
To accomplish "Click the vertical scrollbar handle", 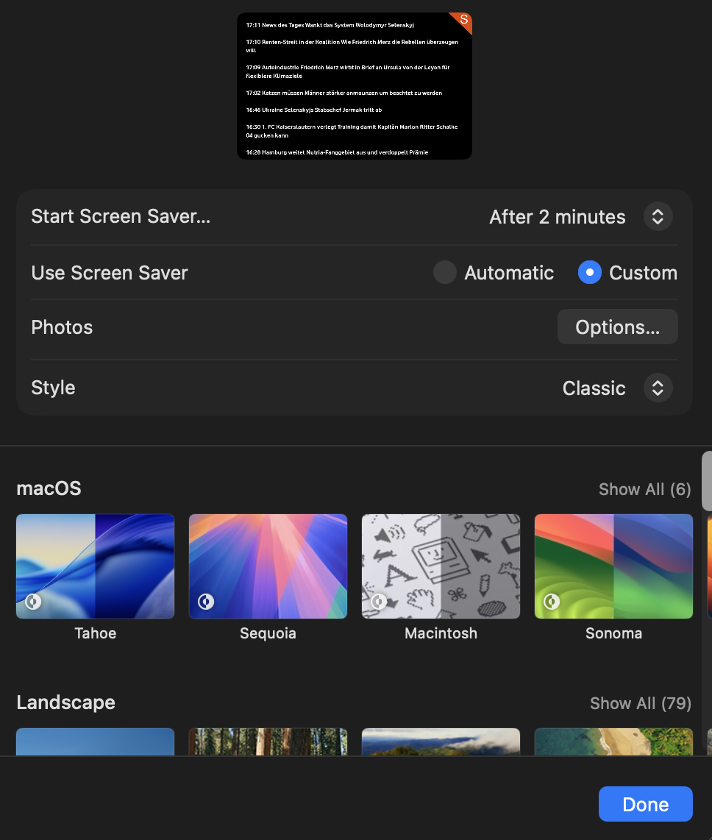I will (x=706, y=481).
